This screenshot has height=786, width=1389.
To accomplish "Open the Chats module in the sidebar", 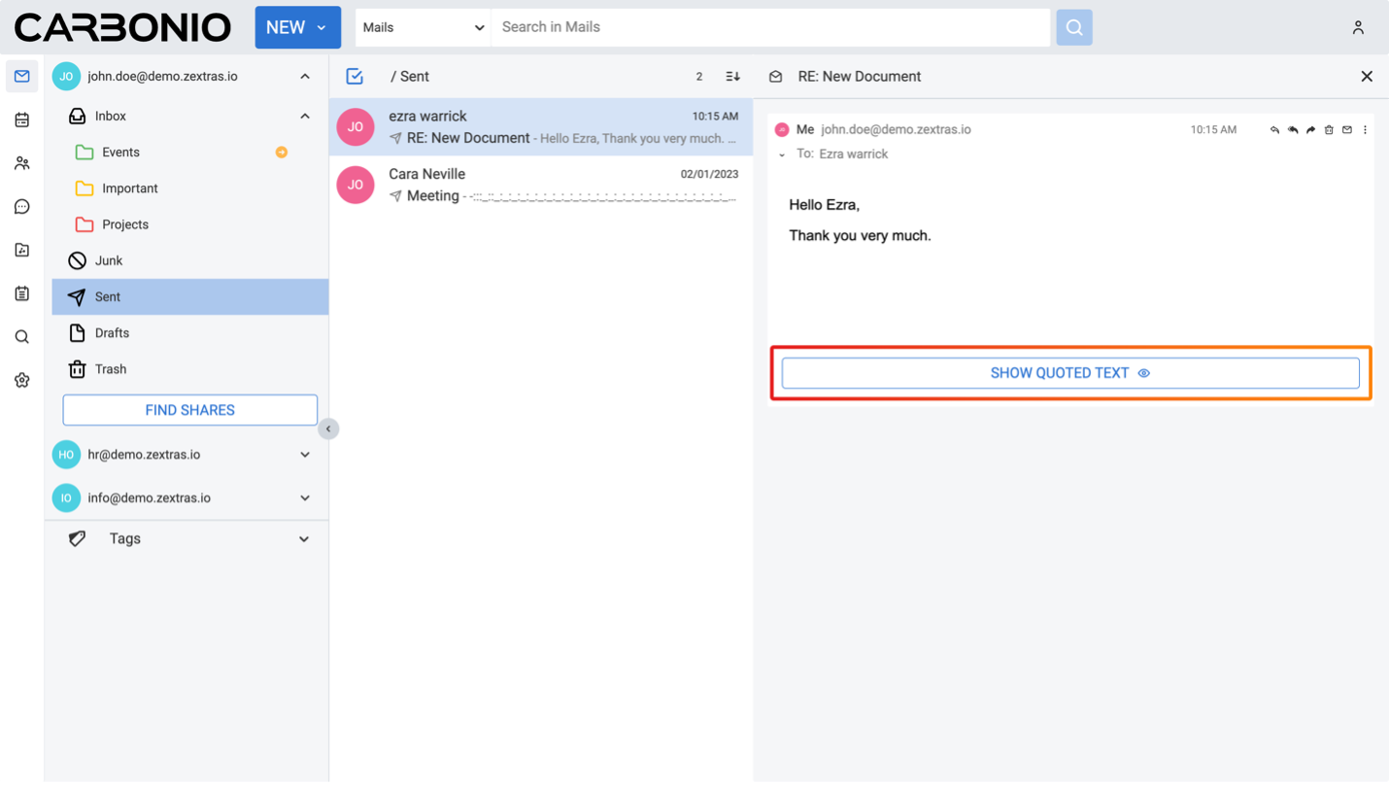I will 21,207.
